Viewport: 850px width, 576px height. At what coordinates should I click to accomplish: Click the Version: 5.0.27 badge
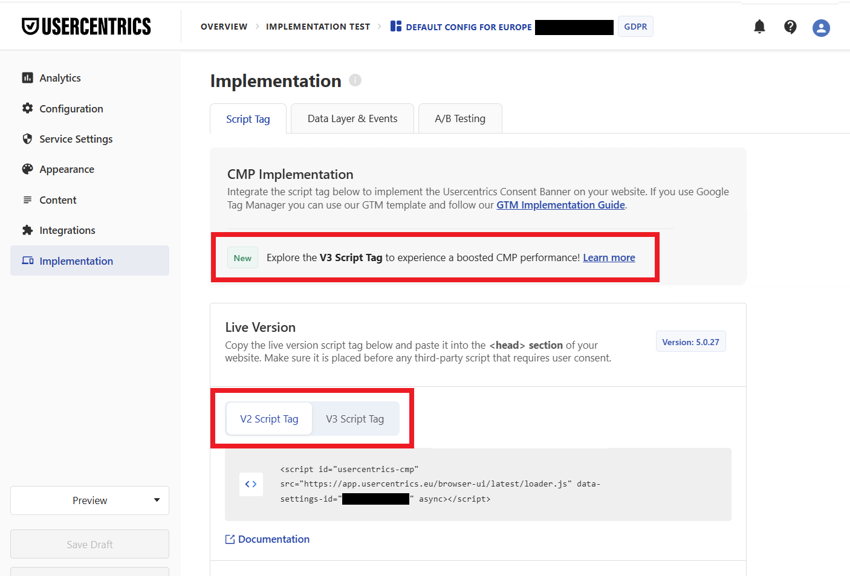click(x=690, y=342)
